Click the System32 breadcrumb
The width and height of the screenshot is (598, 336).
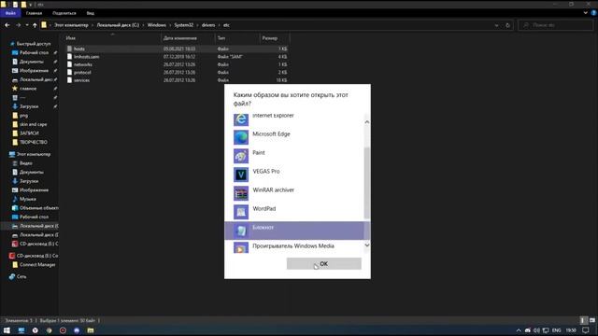click(x=184, y=25)
